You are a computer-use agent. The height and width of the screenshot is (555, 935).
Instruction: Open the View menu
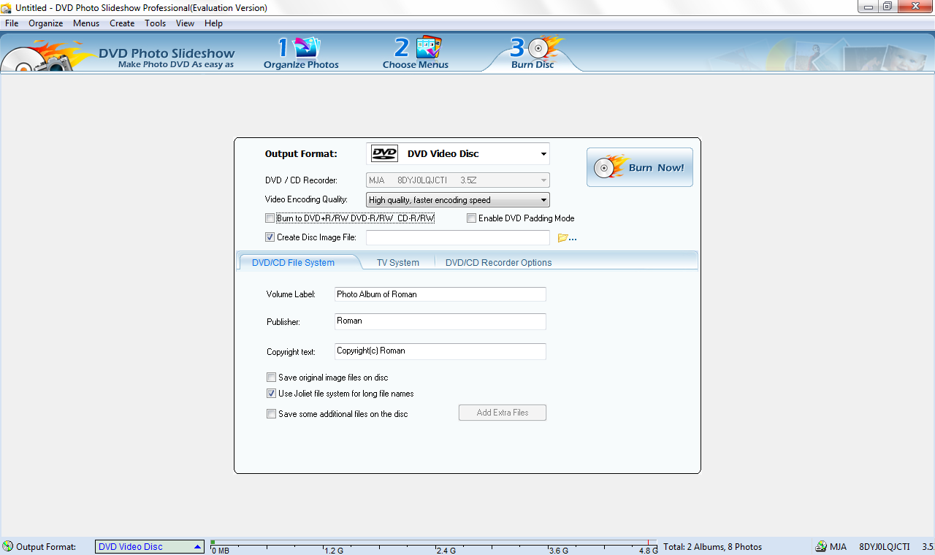point(185,23)
